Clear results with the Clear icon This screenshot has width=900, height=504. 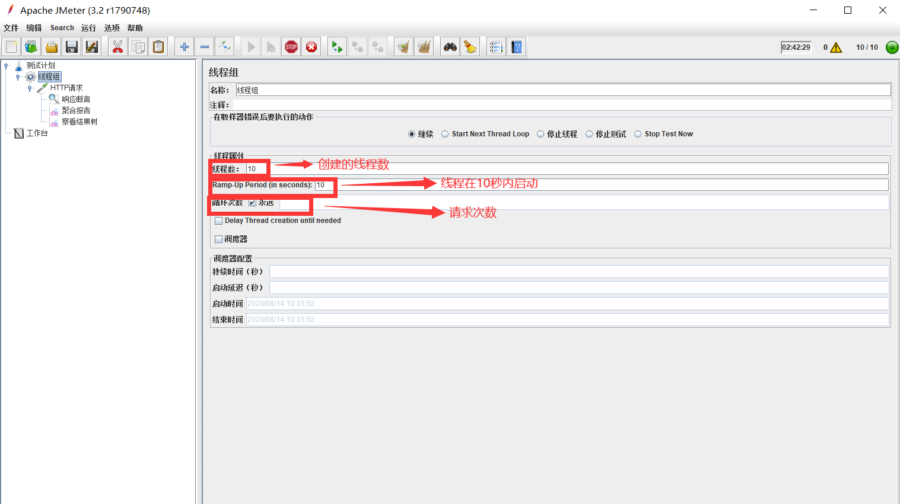point(404,47)
